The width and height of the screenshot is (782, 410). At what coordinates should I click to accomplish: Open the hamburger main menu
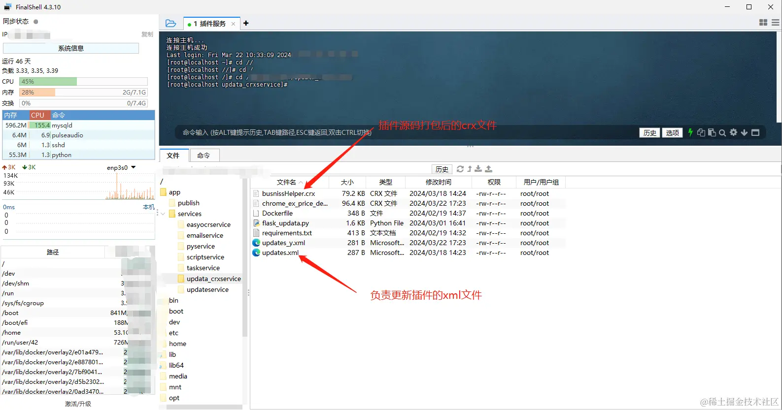[x=776, y=23]
